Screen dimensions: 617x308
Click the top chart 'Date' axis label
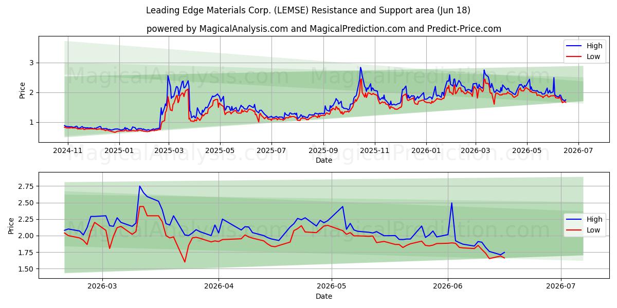click(x=324, y=160)
